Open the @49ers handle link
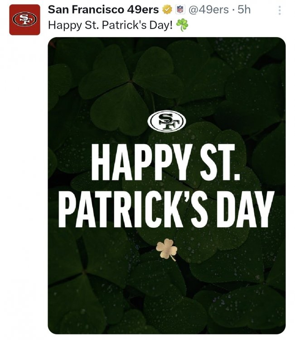 click(x=208, y=10)
